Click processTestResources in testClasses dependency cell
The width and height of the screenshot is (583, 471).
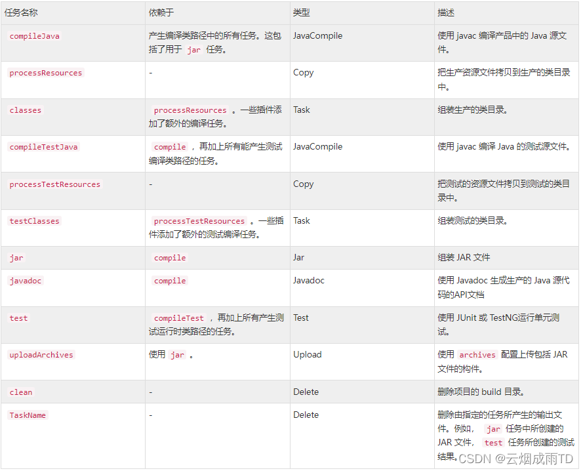point(199,221)
